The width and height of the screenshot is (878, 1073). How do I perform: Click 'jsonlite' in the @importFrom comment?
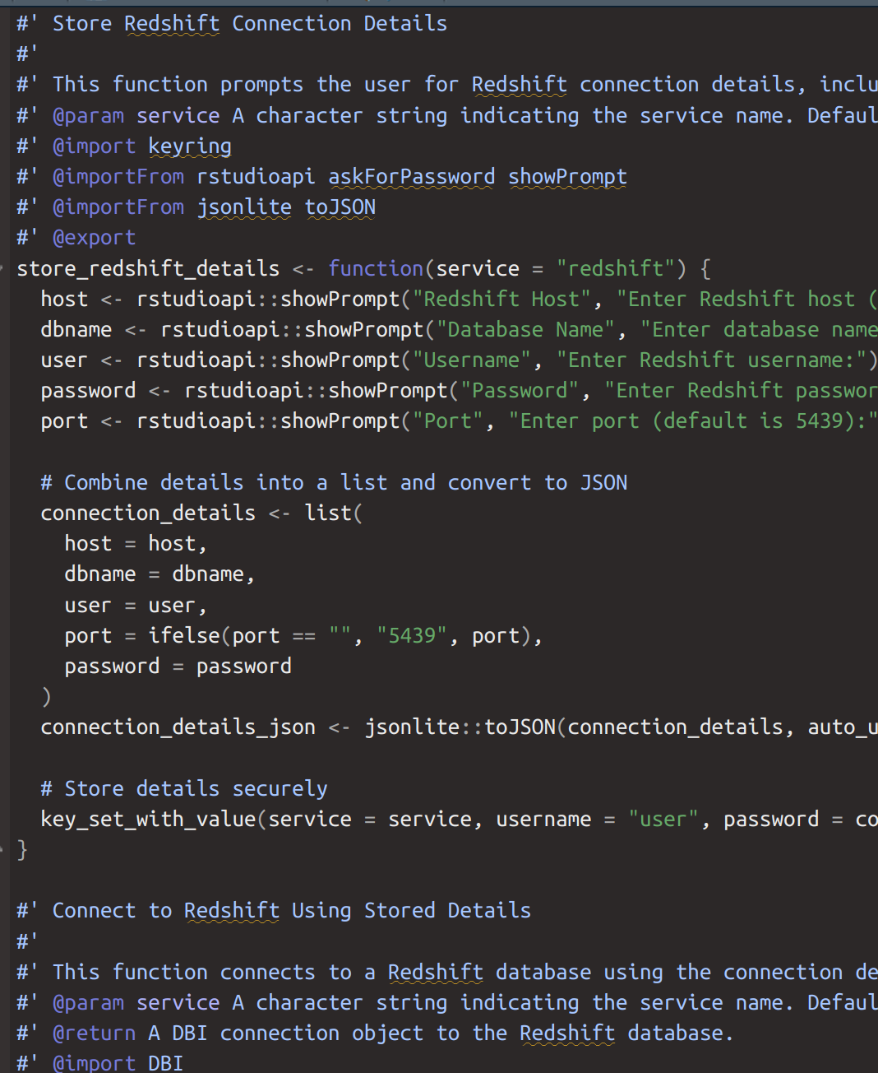244,207
